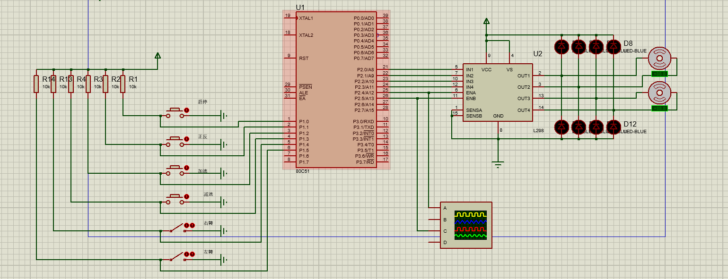Viewport: 728px width, 279px height.
Task: Select resistor R3 symbol
Action: pyautogui.click(x=88, y=84)
